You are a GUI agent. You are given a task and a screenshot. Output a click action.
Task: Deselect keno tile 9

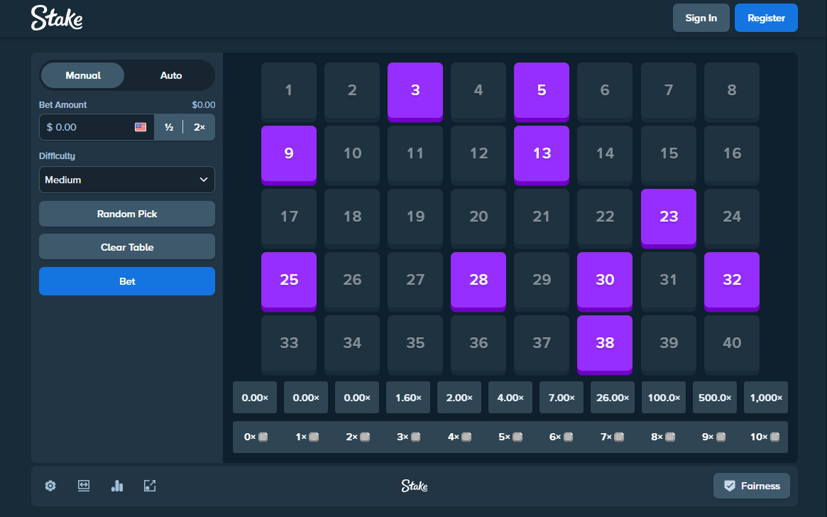pyautogui.click(x=289, y=155)
